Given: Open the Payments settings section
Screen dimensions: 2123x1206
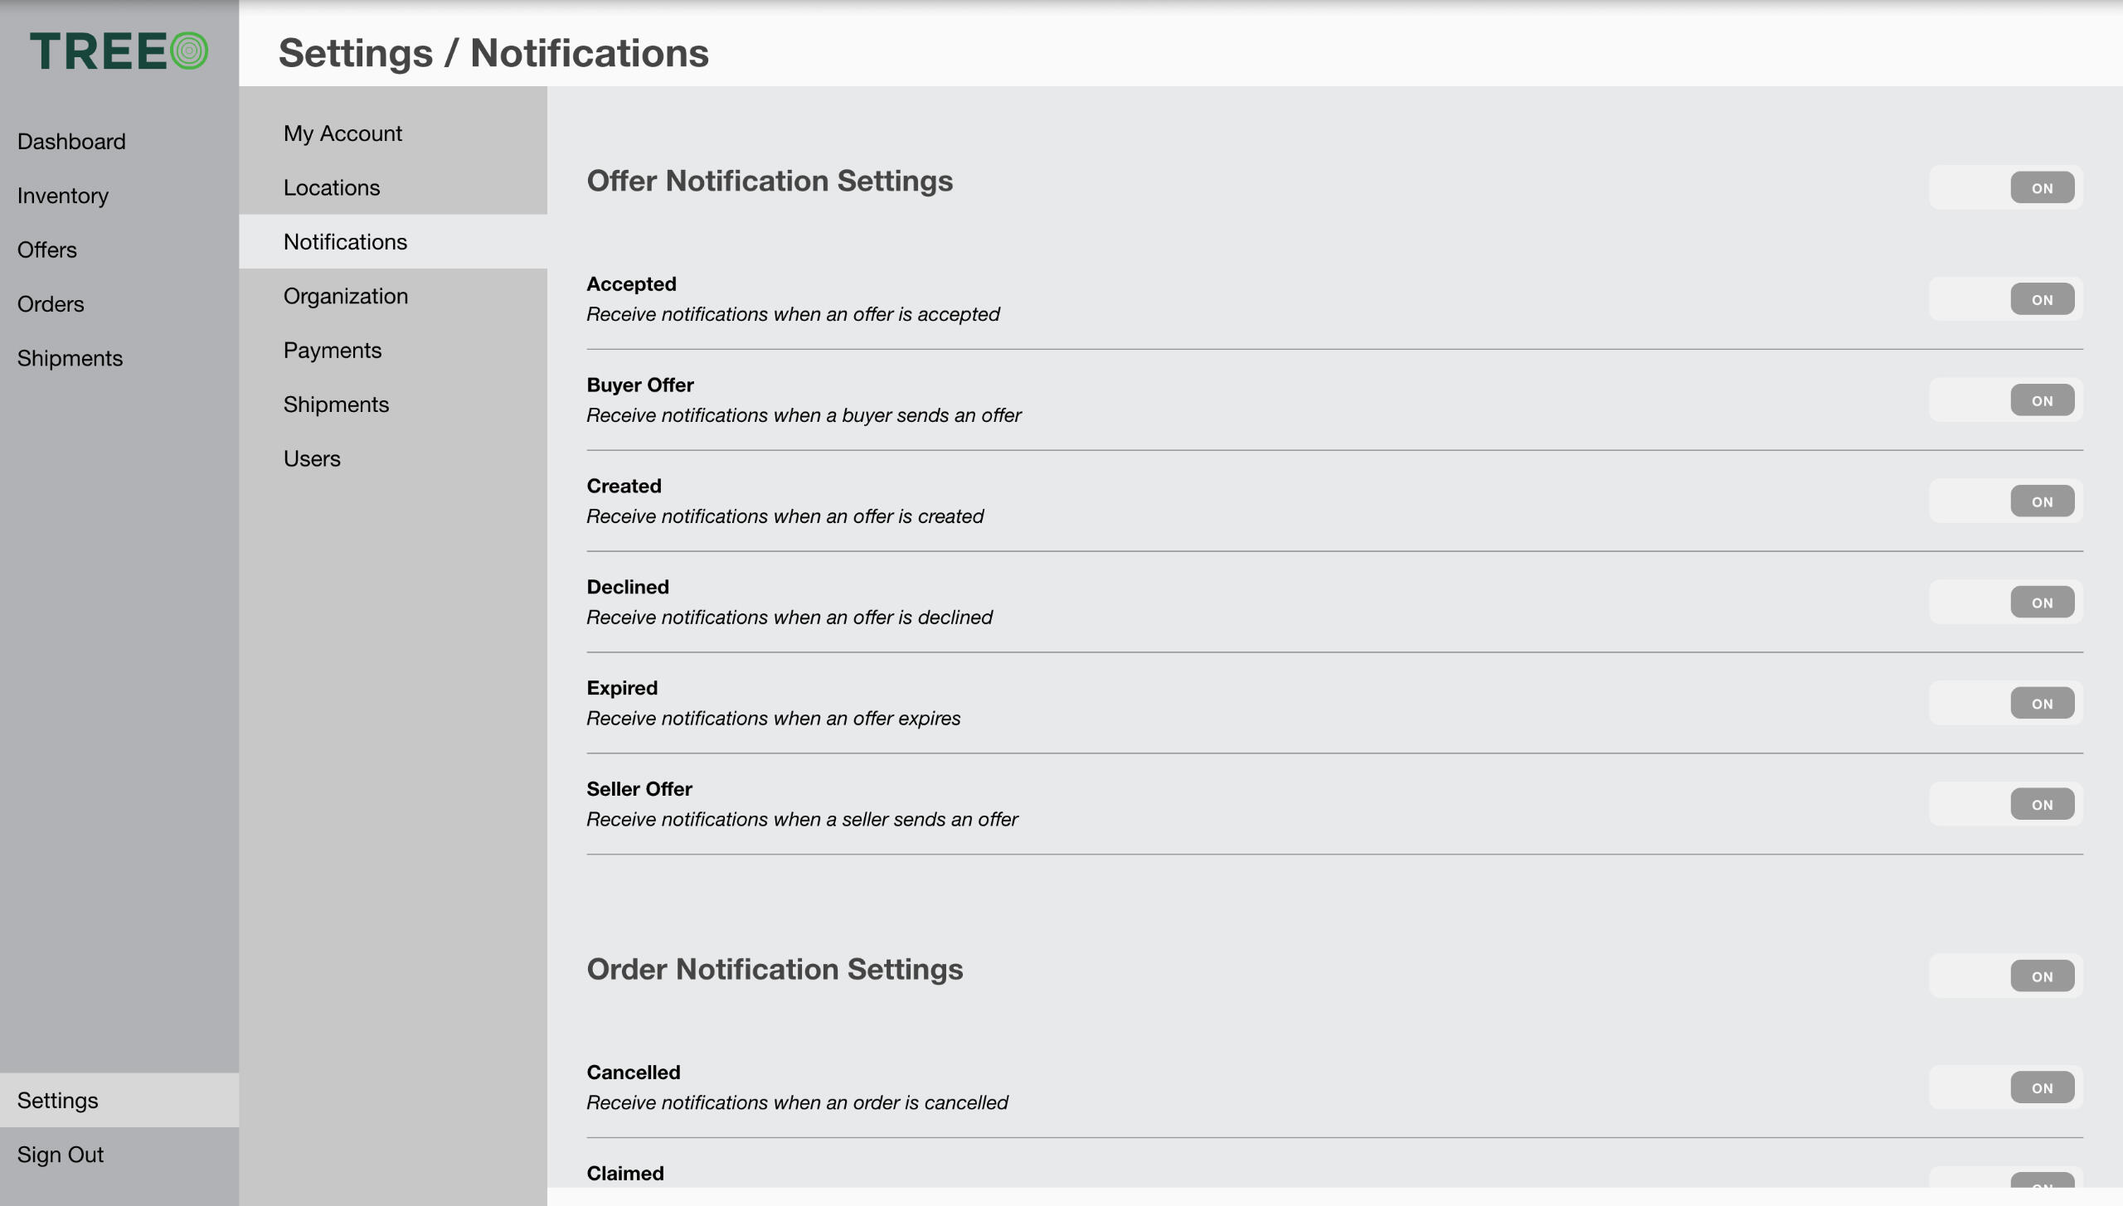Looking at the screenshot, I should coord(333,351).
